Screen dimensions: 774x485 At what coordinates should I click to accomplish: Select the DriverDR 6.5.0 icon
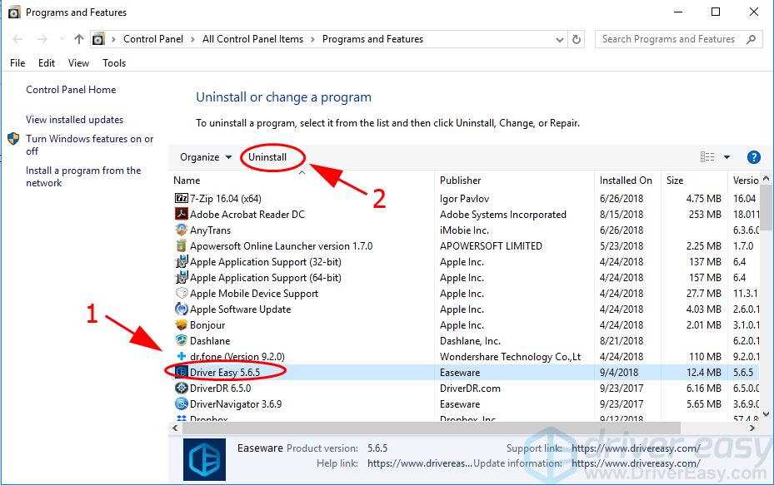click(182, 388)
